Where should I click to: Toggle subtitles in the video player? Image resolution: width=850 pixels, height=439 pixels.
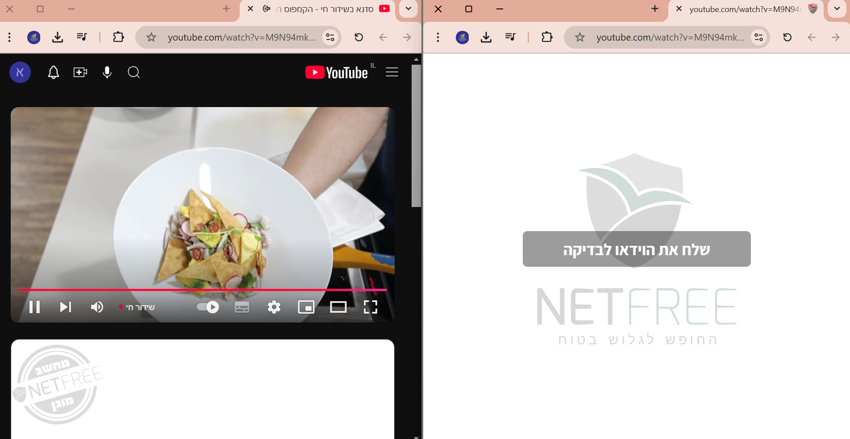tap(242, 307)
